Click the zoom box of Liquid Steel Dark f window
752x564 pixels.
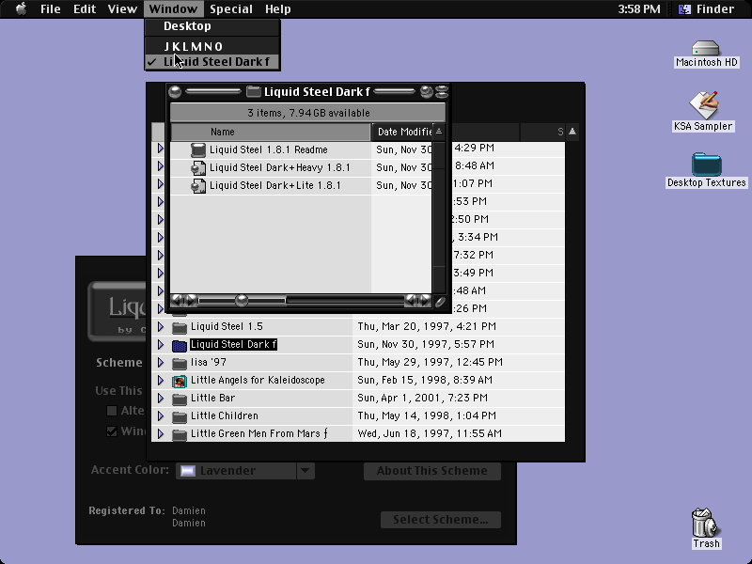(x=426, y=91)
